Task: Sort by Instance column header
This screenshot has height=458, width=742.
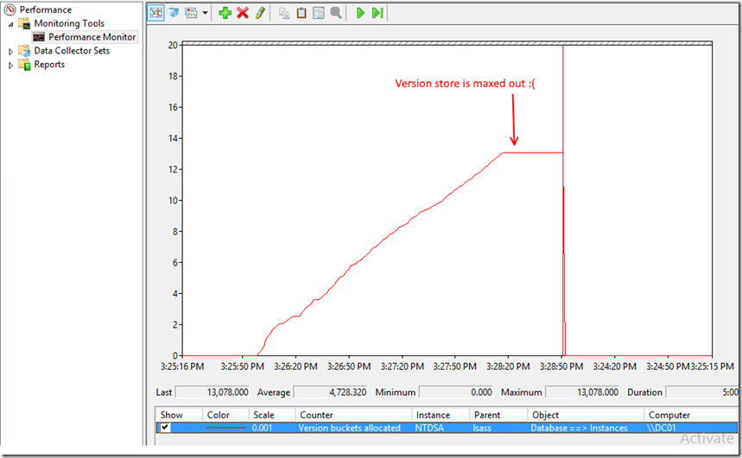Action: pos(441,415)
